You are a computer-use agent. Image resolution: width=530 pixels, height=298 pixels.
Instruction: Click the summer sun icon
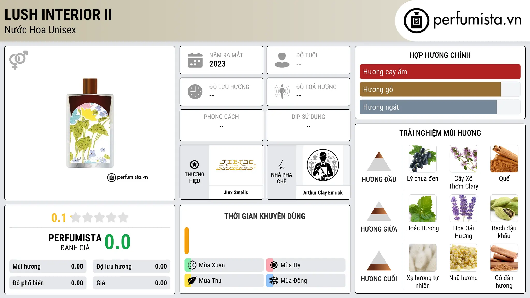tap(274, 265)
